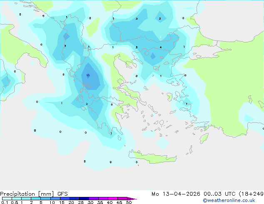Screen dimensions: 264x204
Task: Click the Precipitation [mm] GFS title
Action: coord(34,194)
